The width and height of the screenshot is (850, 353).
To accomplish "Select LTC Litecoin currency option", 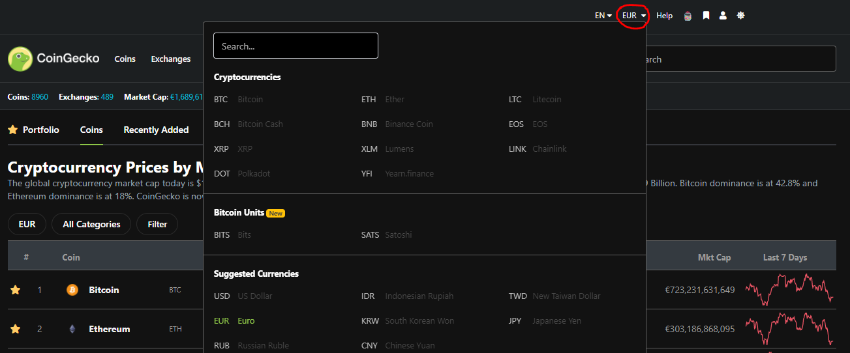I will click(535, 100).
